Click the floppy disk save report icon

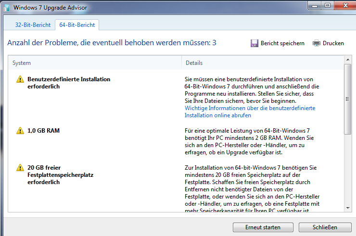point(254,43)
